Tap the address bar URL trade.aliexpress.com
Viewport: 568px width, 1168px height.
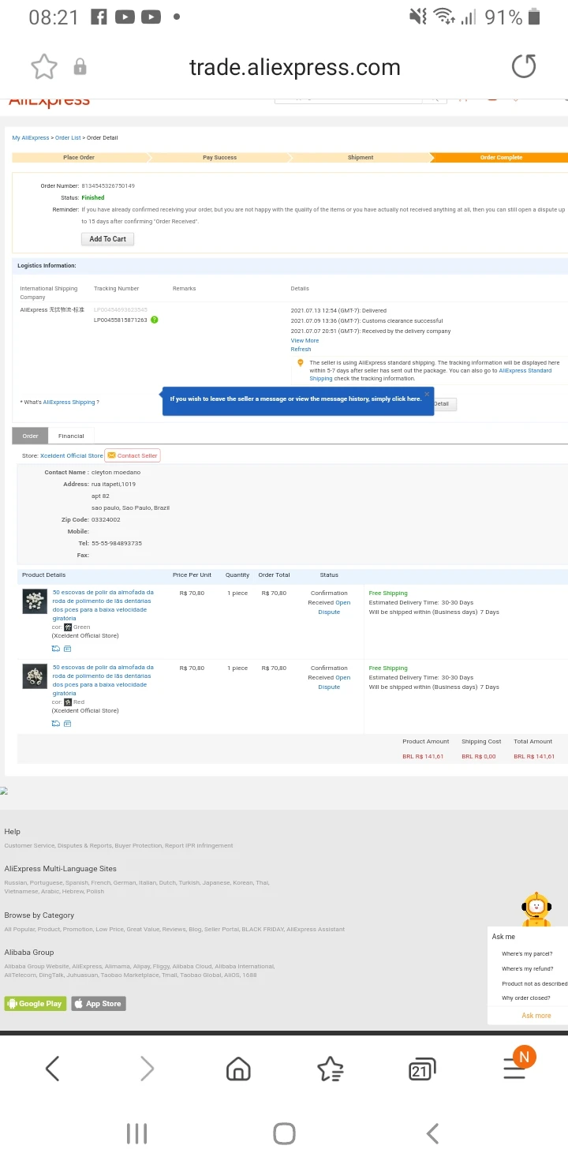pos(294,67)
